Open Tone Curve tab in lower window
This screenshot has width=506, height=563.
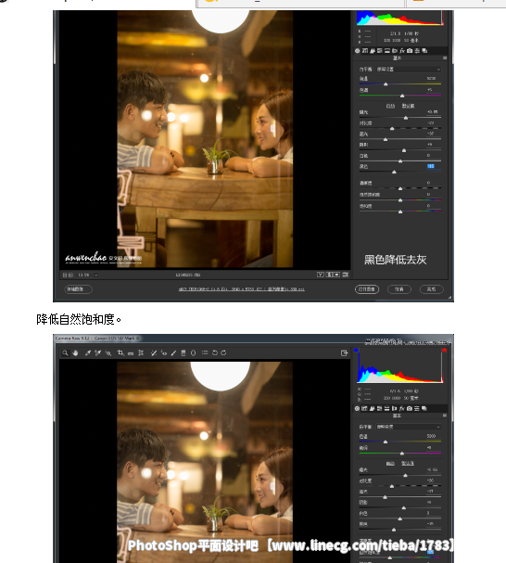coord(364,408)
